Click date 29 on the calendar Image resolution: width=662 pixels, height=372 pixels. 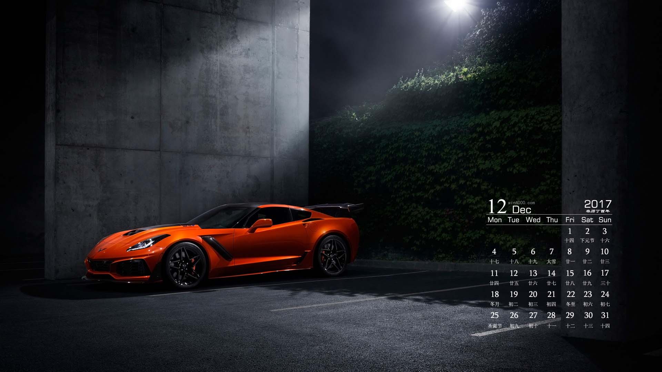coord(570,315)
